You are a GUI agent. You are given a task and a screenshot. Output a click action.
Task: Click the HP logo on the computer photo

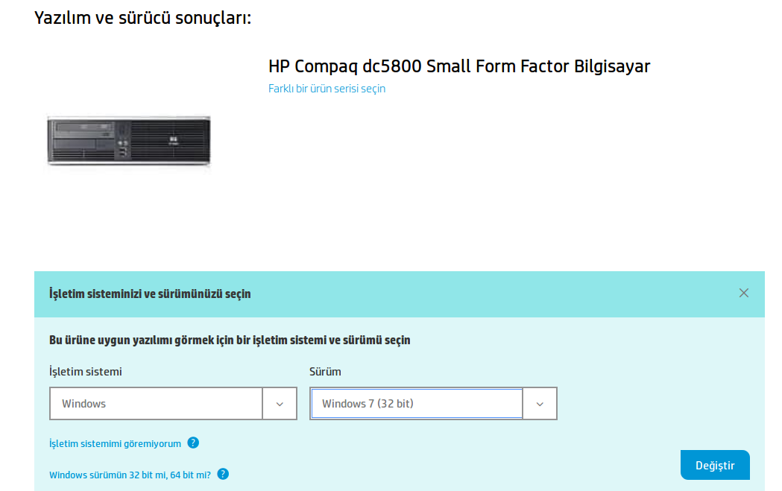[174, 141]
